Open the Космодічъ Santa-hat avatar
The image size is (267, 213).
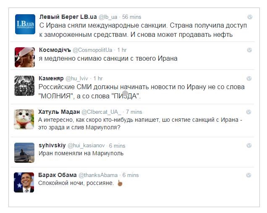click(24, 57)
